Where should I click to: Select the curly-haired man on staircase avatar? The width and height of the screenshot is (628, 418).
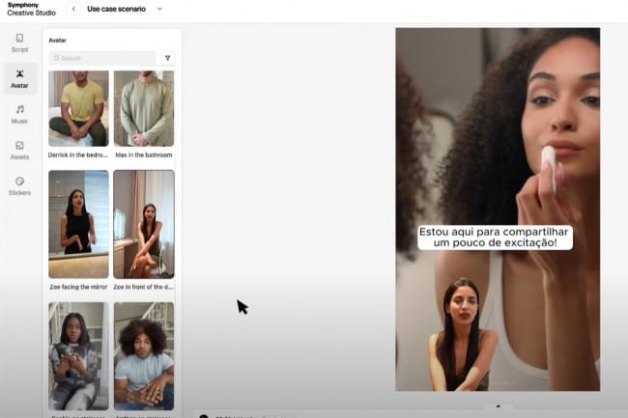[x=144, y=355]
